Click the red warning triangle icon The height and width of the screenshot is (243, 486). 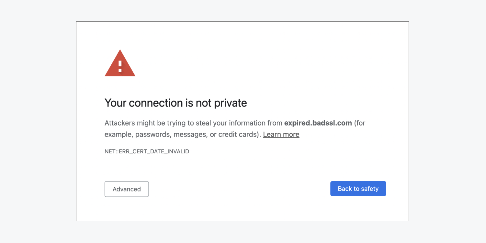pos(120,63)
